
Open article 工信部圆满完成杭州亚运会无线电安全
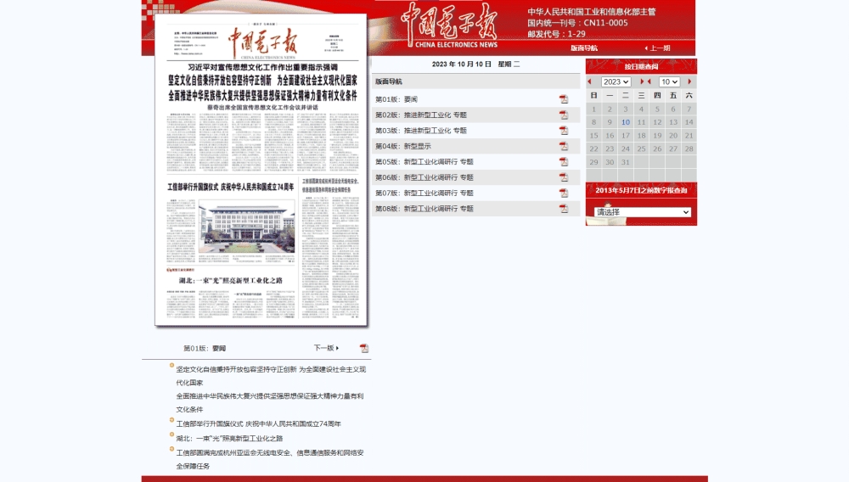(270, 459)
